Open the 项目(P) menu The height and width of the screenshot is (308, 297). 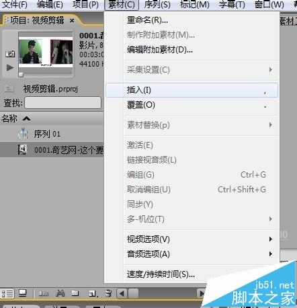pyautogui.click(x=85, y=5)
